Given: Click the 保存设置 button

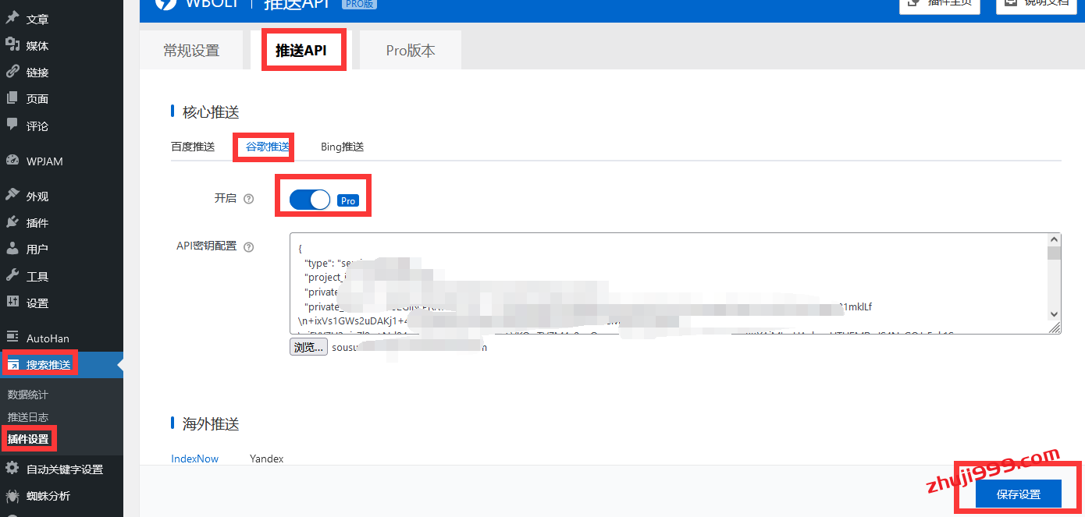Looking at the screenshot, I should [1019, 494].
